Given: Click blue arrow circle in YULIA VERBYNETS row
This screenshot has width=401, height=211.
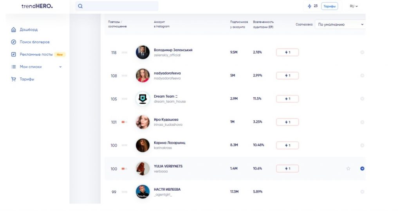Looking at the screenshot, I should (362, 169).
